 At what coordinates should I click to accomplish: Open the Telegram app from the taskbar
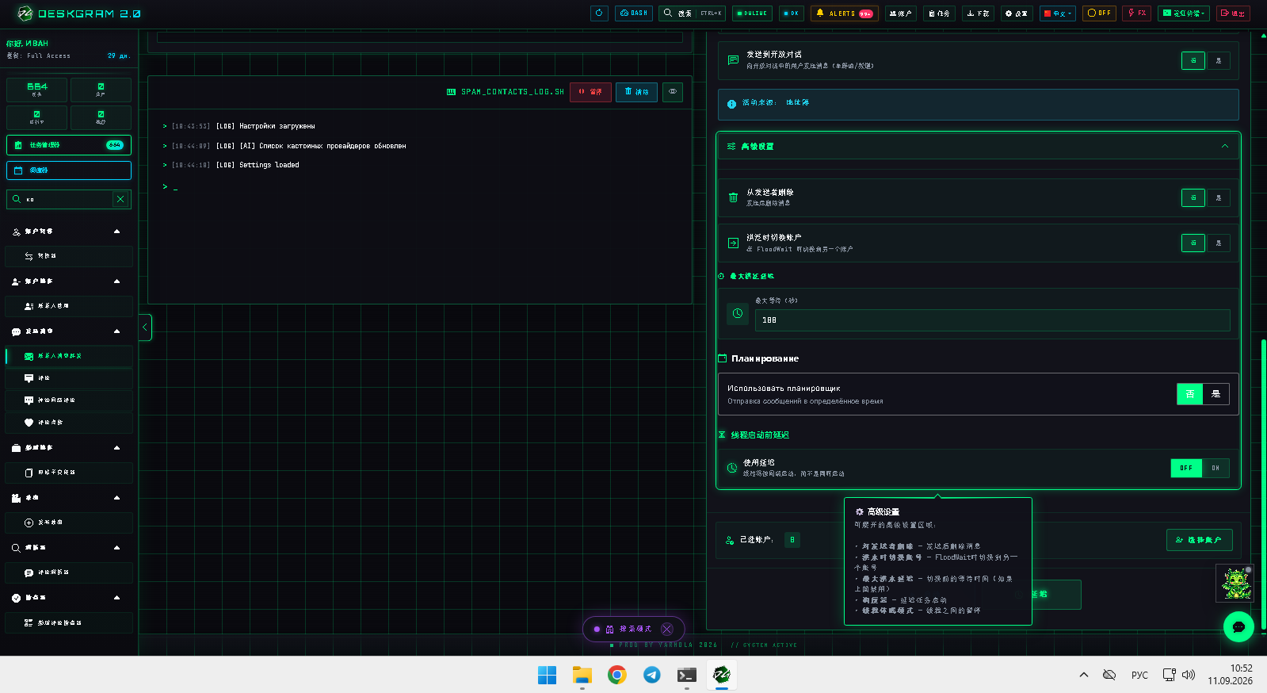tap(652, 675)
